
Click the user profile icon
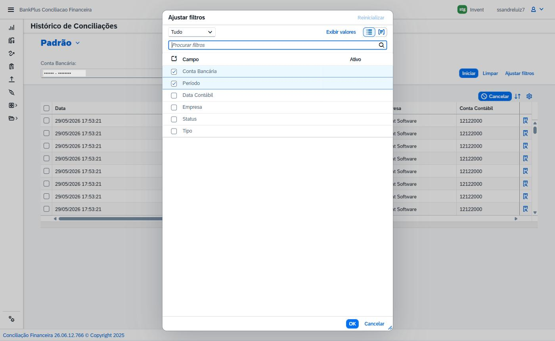[534, 10]
